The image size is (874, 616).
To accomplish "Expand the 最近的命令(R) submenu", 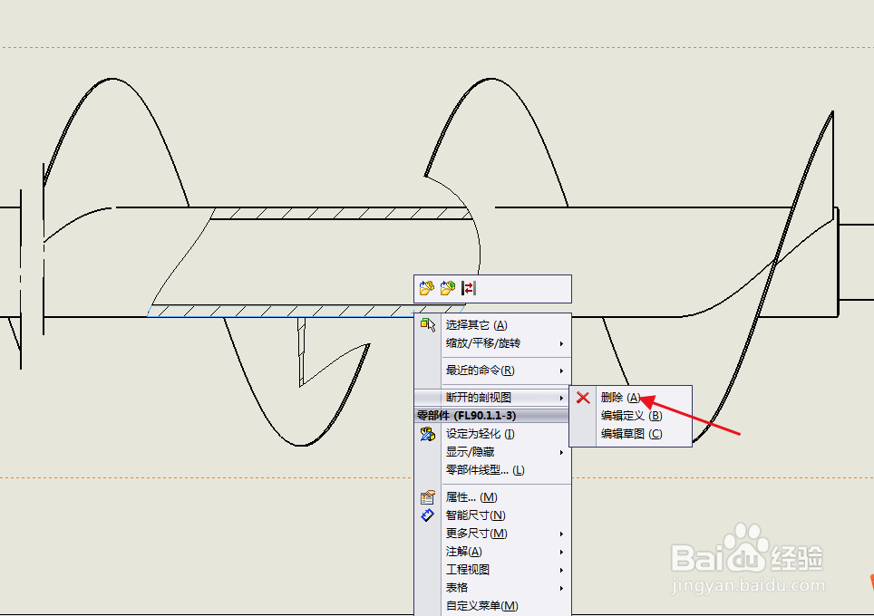I will pyautogui.click(x=492, y=371).
